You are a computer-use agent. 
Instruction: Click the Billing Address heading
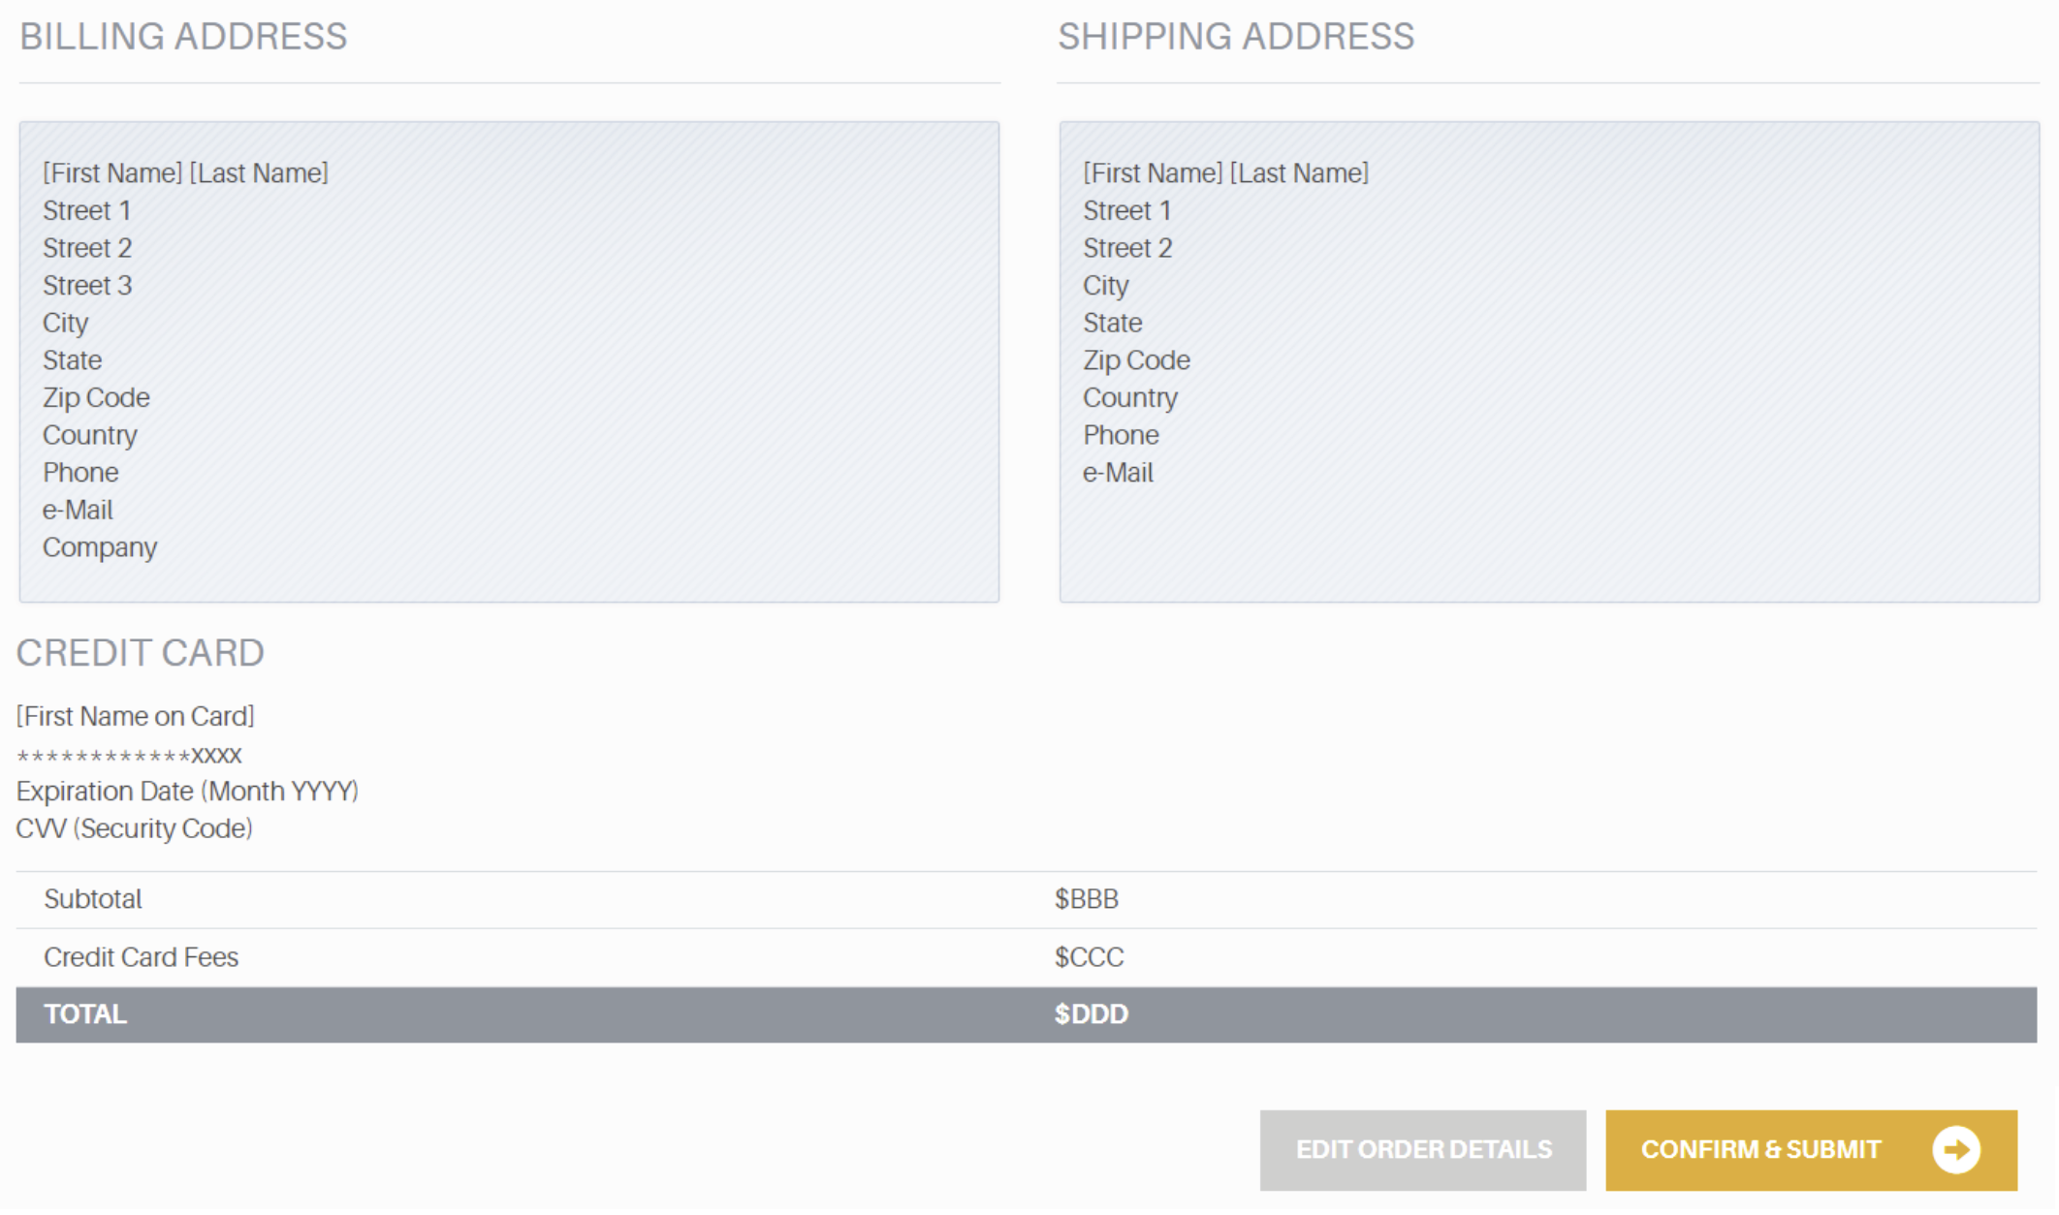pos(183,37)
